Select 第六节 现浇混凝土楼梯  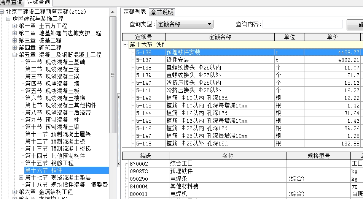[x=55, y=98]
